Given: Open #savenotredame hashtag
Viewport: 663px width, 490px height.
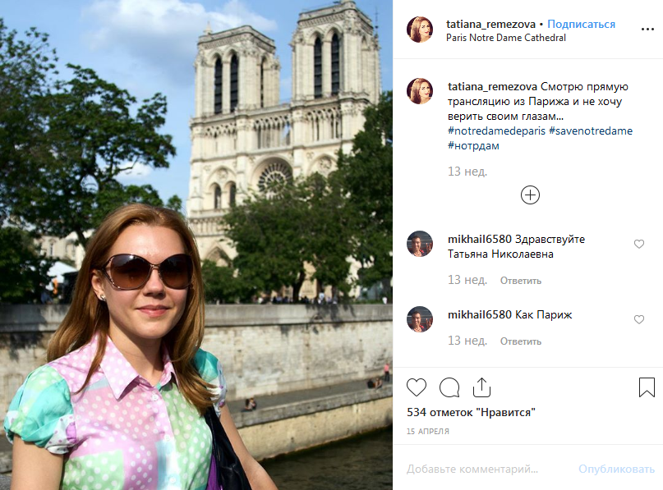Looking at the screenshot, I should (590, 131).
